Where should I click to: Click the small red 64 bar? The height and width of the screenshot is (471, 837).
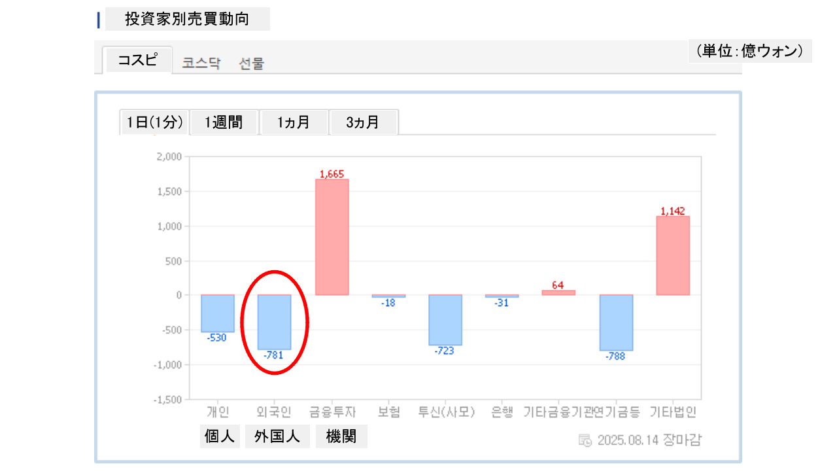pyautogui.click(x=558, y=292)
